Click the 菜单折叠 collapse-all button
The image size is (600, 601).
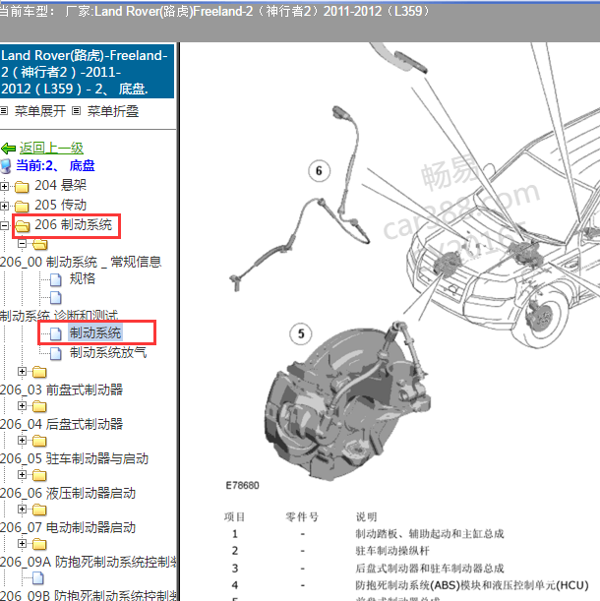point(113,111)
